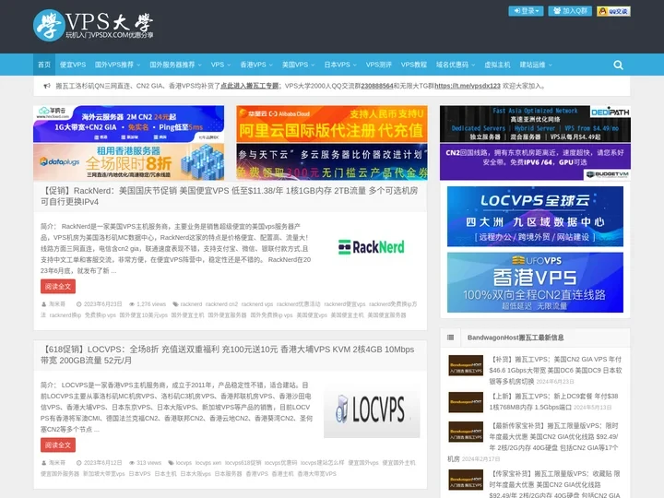Open the LOCVPS全球云 sidebar banner
664x498 pixels.
point(535,217)
